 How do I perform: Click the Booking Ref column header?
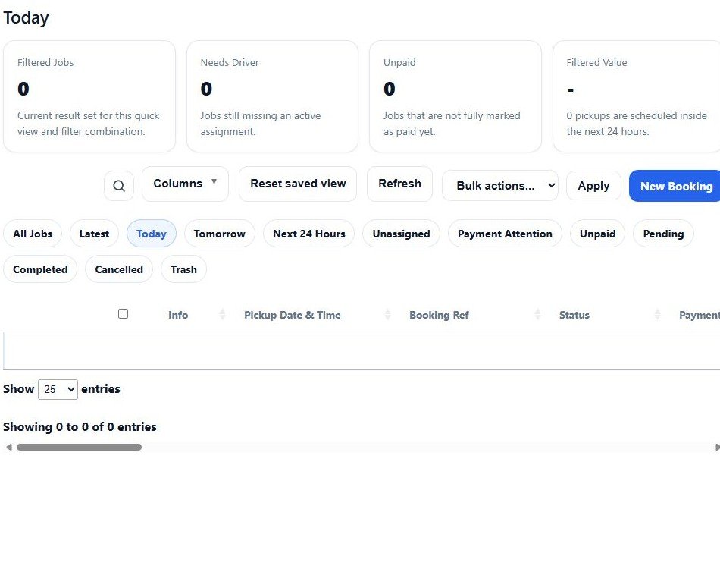pyautogui.click(x=439, y=315)
